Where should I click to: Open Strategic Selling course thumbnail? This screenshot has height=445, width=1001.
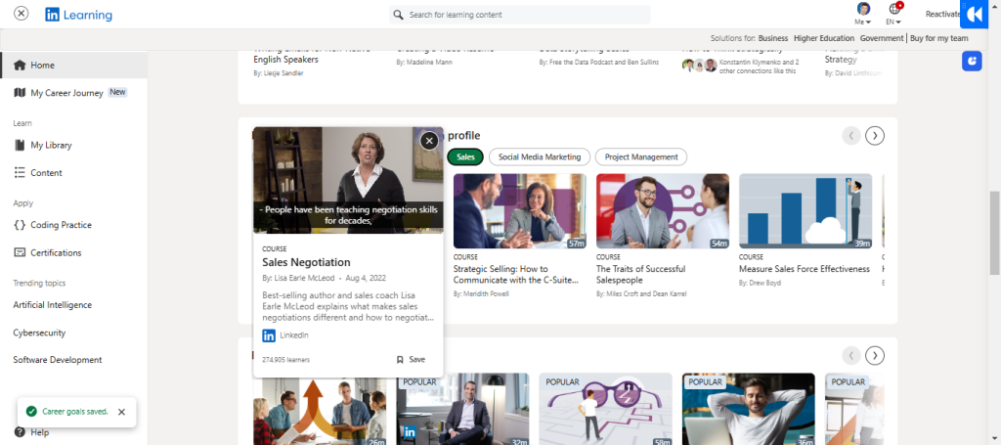click(x=520, y=210)
